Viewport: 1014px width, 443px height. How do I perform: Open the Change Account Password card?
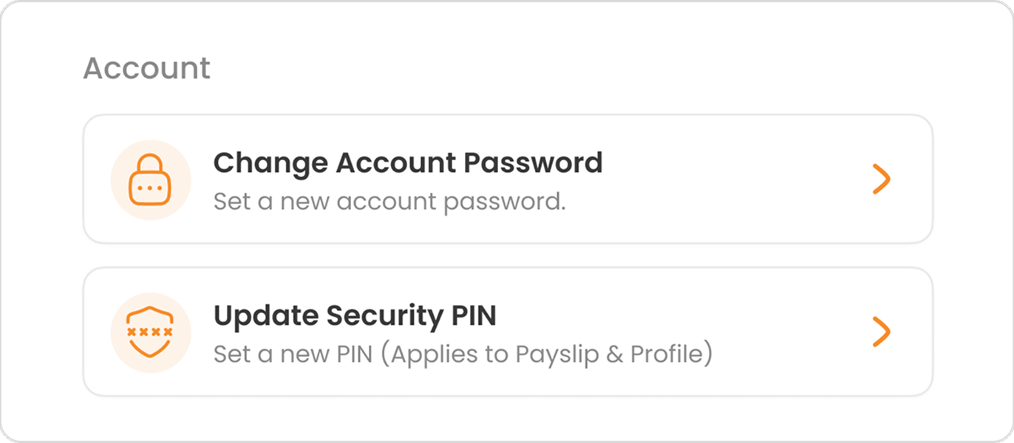pos(508,179)
